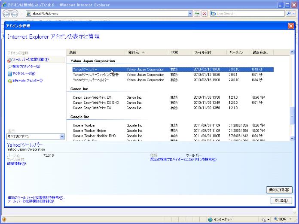The width and height of the screenshot is (299, 224).
Task: Click the security shield icon in the status bar
Action: tap(4, 219)
